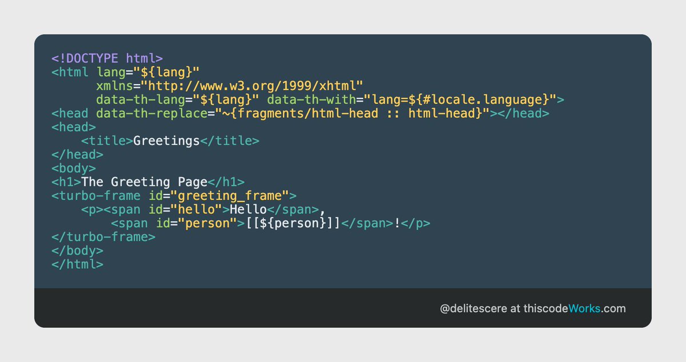Click the closing </html> tag
The image size is (686, 362).
click(x=77, y=264)
